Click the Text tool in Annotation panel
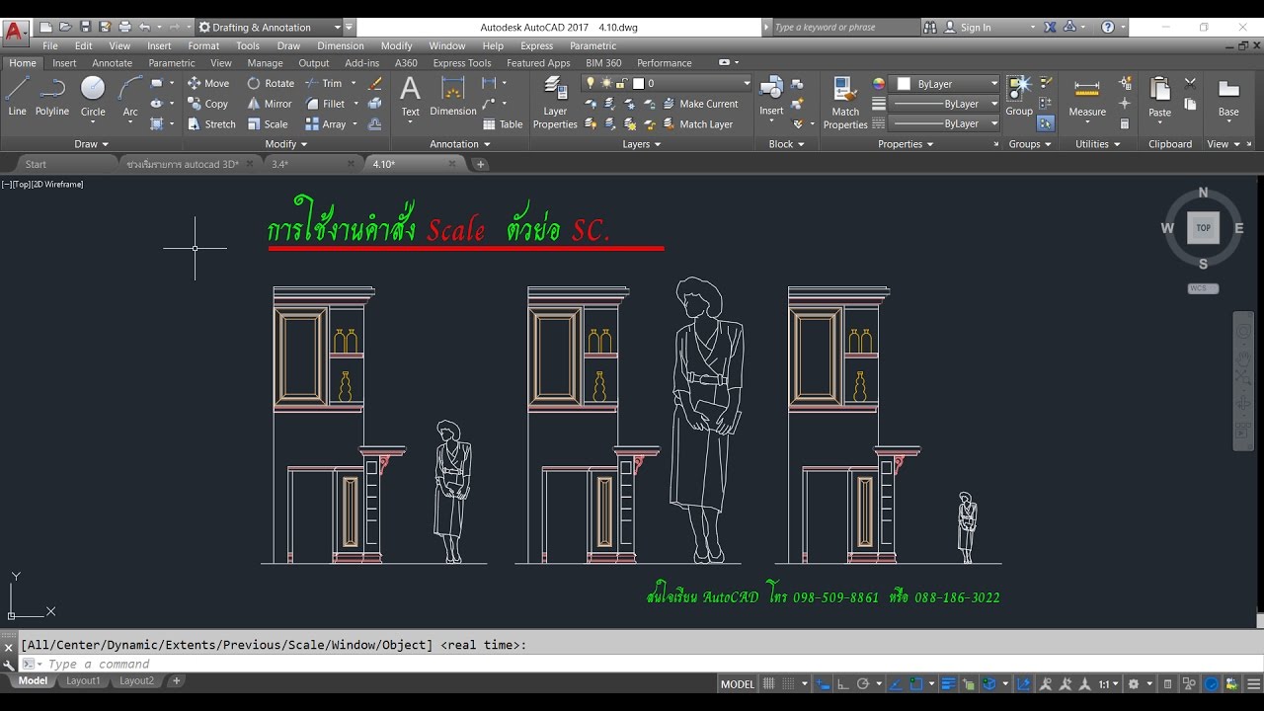The width and height of the screenshot is (1264, 711). (x=410, y=97)
